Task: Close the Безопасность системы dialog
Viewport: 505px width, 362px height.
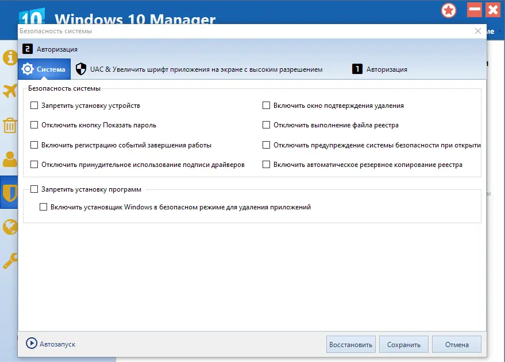Action: coord(478,31)
